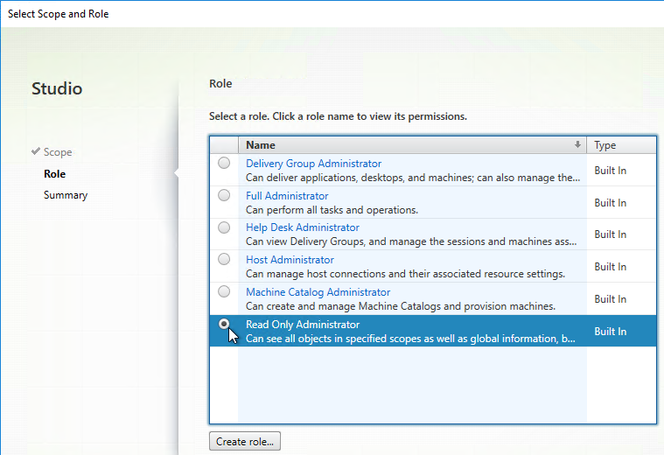View Host Administrator role permissions
Image resolution: width=664 pixels, height=455 pixels.
290,260
